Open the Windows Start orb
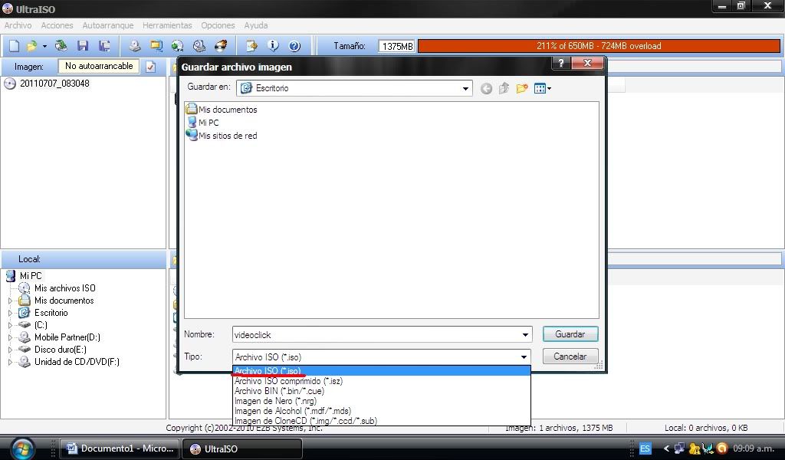The height and width of the screenshot is (460, 785). [x=22, y=449]
